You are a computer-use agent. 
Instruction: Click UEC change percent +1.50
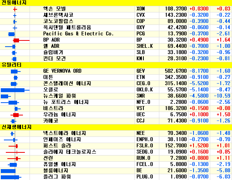223,115
